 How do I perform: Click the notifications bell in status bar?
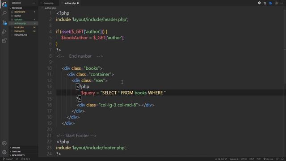282,159
